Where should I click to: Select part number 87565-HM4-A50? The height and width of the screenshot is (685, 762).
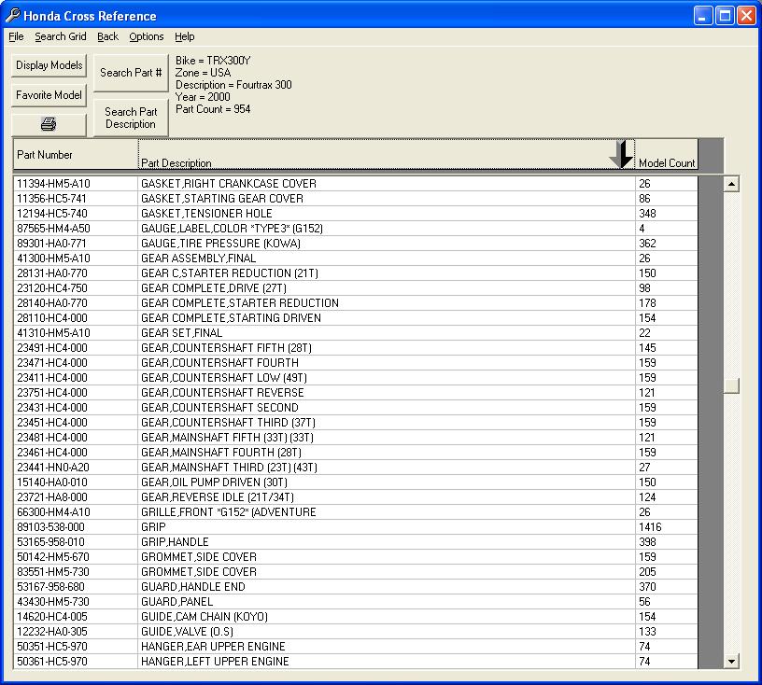[76, 229]
